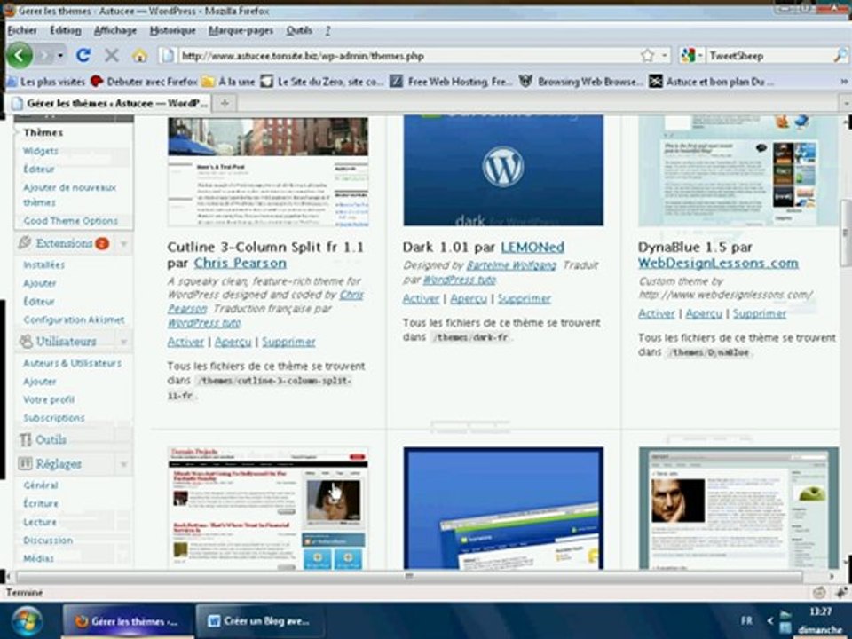The height and width of the screenshot is (639, 852).
Task: Open WebDesignLessons.com link
Action: click(718, 263)
